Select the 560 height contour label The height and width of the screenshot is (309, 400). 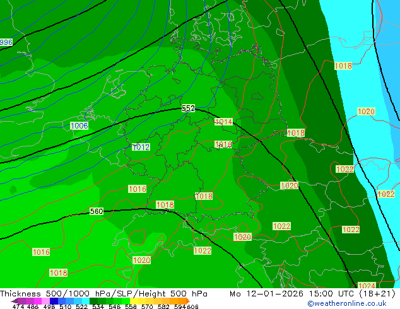[x=97, y=211]
